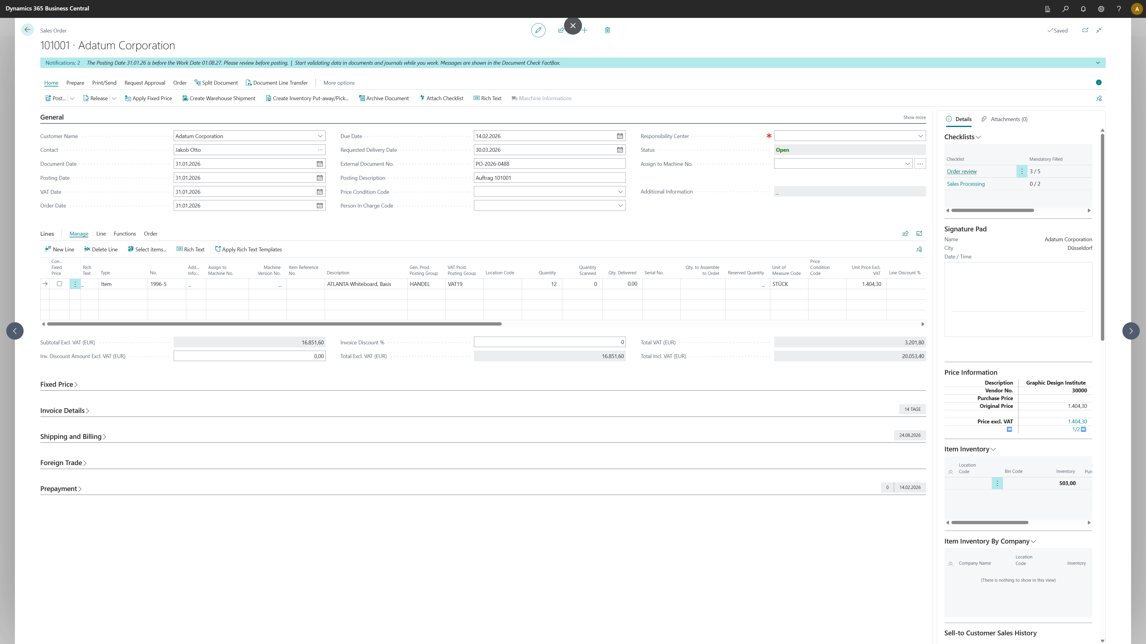Go to next record arrow

(1131, 331)
